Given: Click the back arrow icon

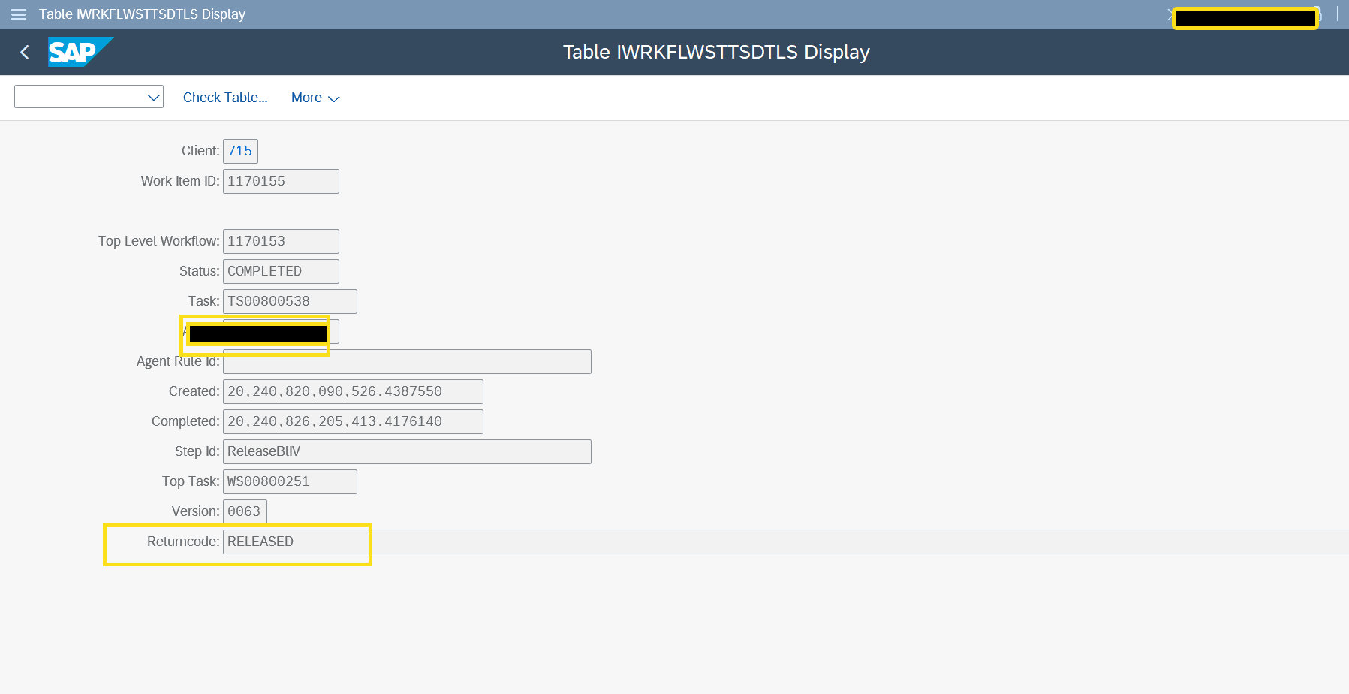Looking at the screenshot, I should [x=25, y=52].
